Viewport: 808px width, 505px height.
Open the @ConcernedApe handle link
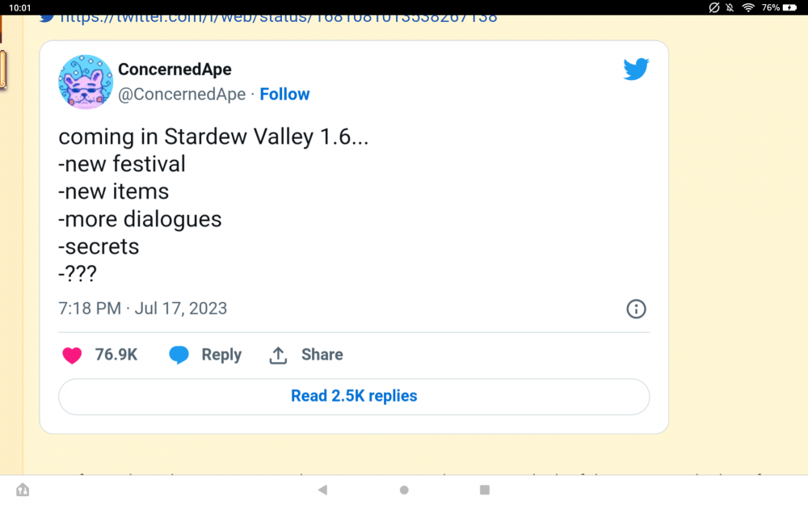pos(182,95)
